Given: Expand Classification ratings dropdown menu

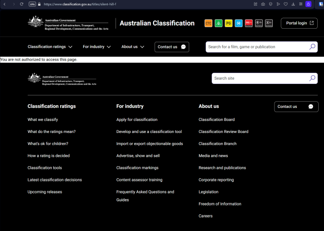Looking at the screenshot, I should point(50,47).
